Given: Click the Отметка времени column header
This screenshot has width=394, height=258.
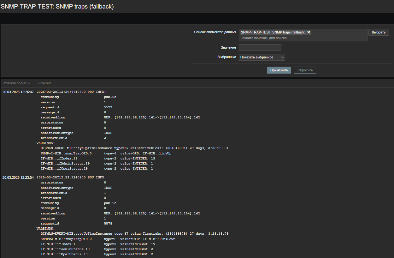Looking at the screenshot, I should coord(16,83).
